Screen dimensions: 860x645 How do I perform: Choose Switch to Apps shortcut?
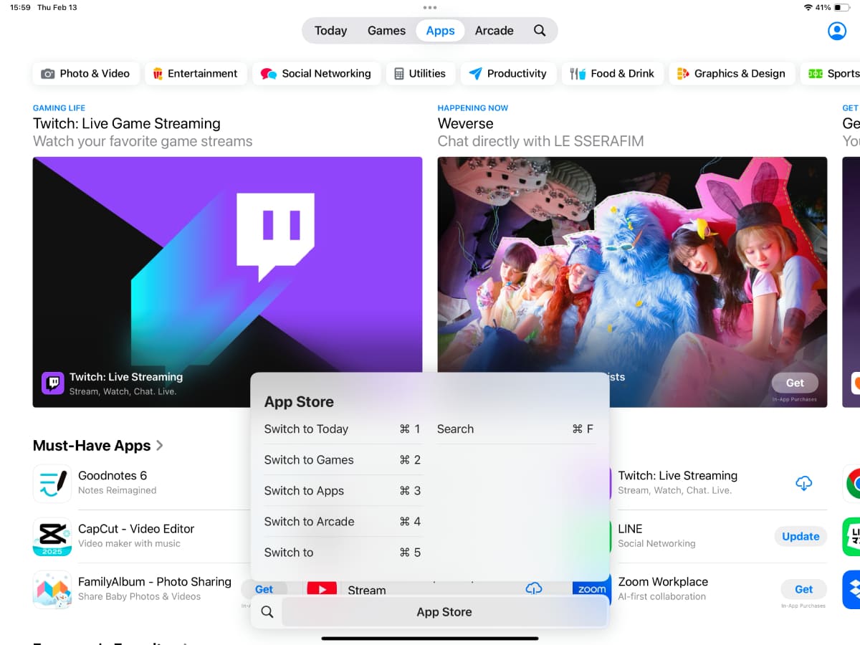point(343,491)
